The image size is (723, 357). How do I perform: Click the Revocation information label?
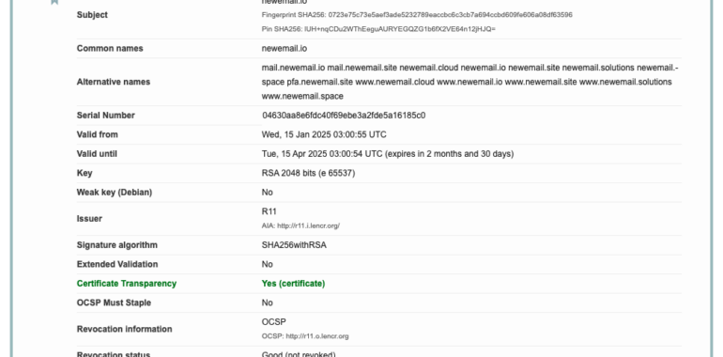tap(125, 330)
